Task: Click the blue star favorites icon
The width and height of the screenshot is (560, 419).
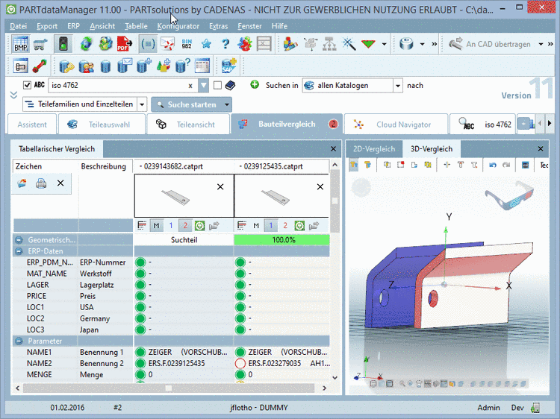Action: [206, 44]
